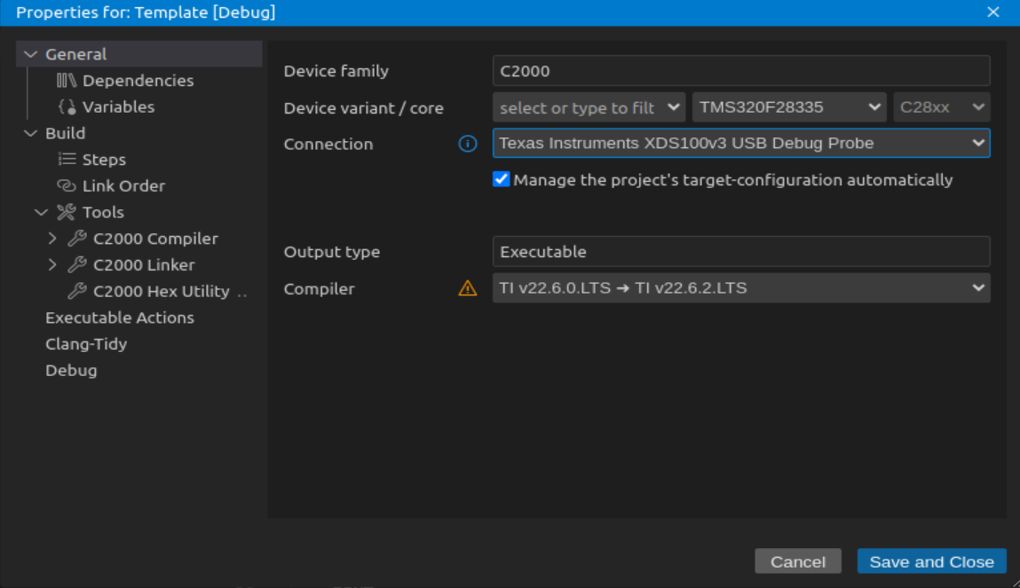The width and height of the screenshot is (1020, 588).
Task: Click the Dependencies library icon
Action: tap(67, 81)
